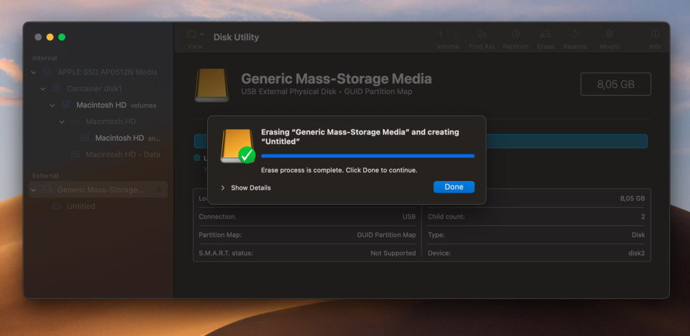Screen dimensions: 690x336
Task: Click the Done button
Action: (453, 187)
